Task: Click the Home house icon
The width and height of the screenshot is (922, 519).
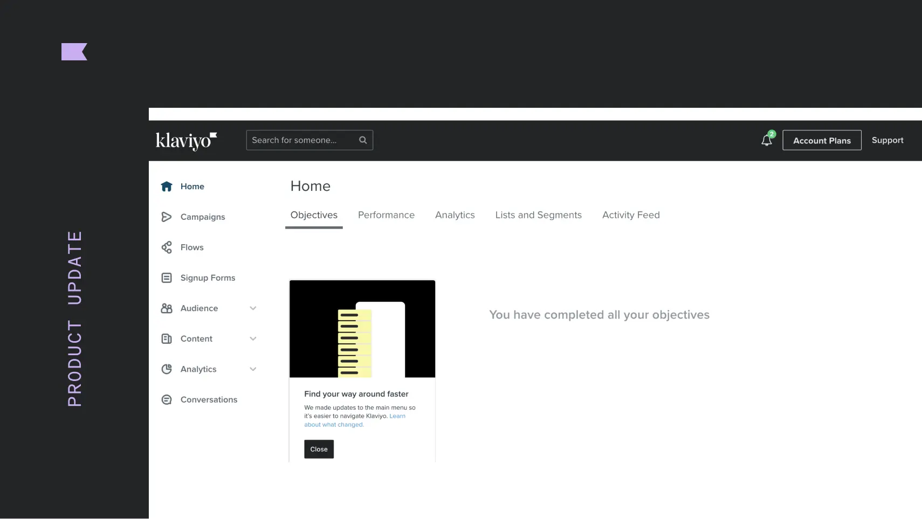Action: (167, 186)
